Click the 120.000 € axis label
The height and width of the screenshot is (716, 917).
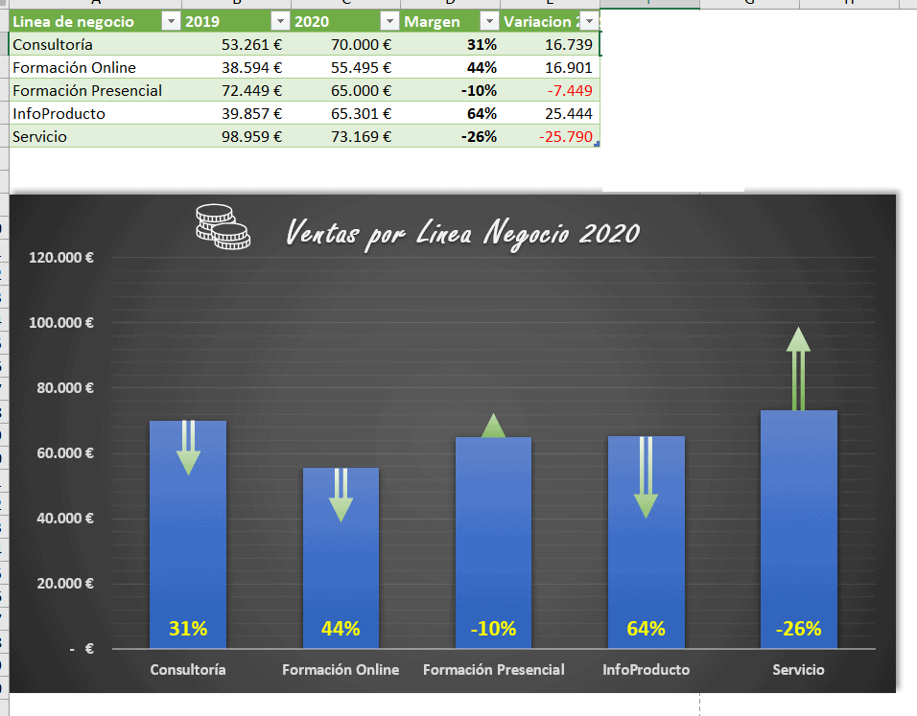61,258
